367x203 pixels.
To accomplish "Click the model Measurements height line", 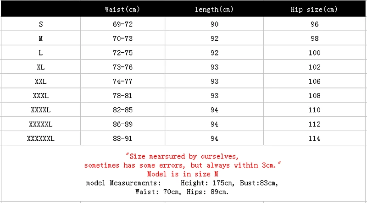I will (x=182, y=183).
